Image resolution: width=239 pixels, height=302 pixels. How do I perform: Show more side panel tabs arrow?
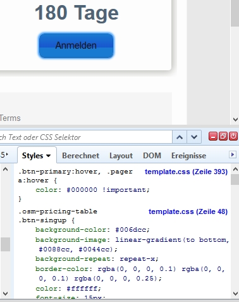tap(233, 154)
